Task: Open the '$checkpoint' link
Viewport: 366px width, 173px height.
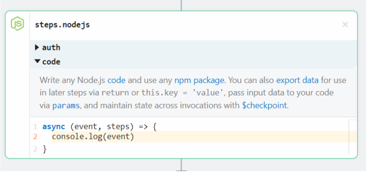Action: tap(264, 106)
